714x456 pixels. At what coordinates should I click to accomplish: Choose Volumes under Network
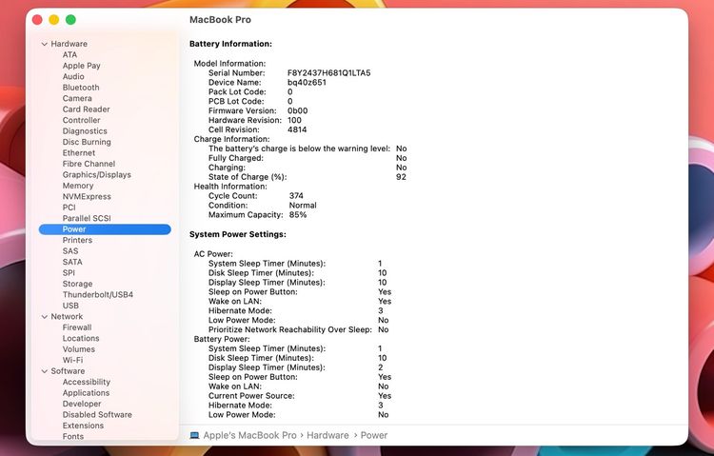click(79, 349)
